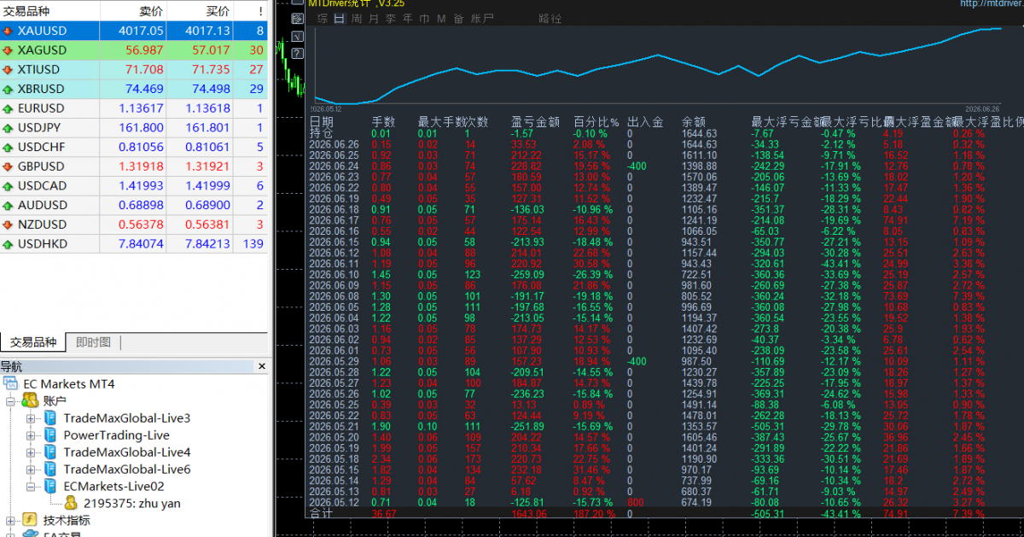1024x537 pixels.
Task: Click the XAUUSD down-arrow symbol icon
Action: (x=8, y=32)
